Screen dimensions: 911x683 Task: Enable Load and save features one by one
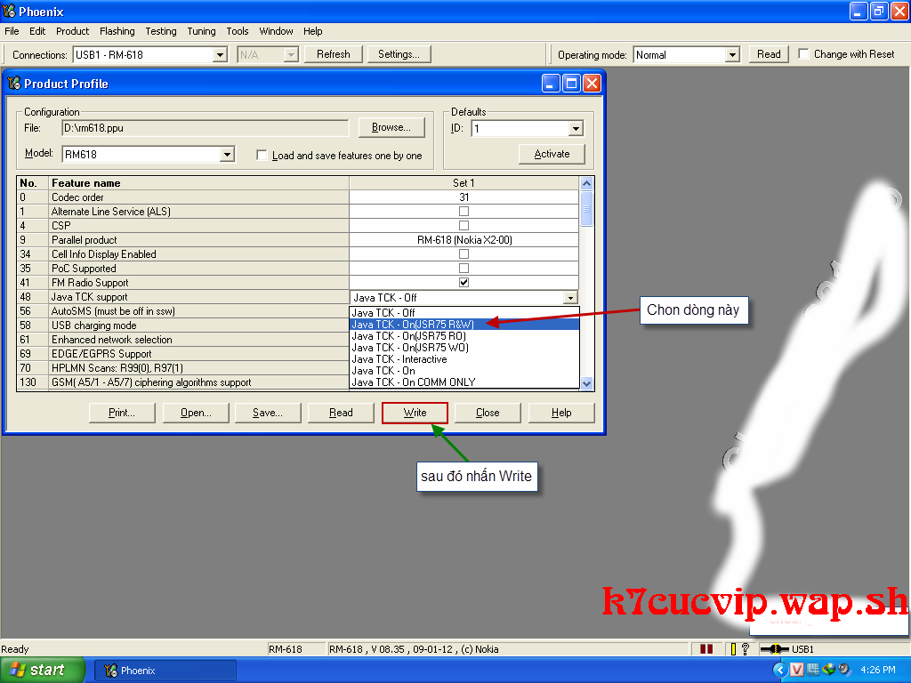click(262, 156)
